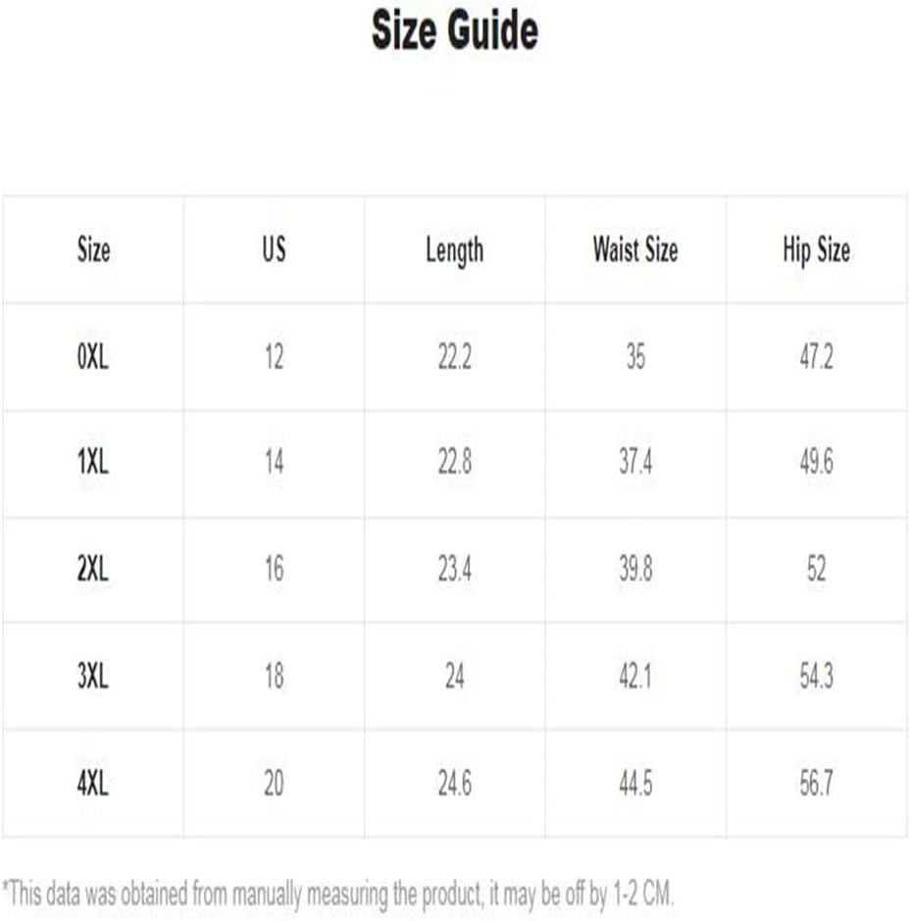Click US size 12 cell

[274, 357]
